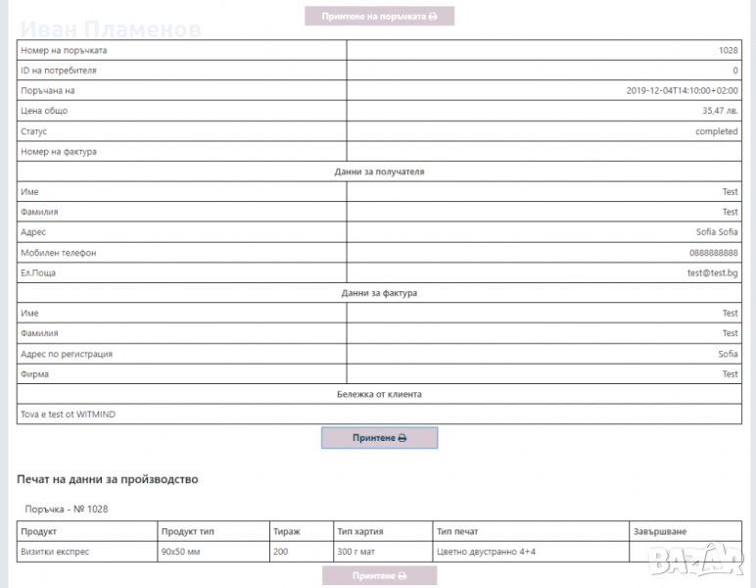
Task: Click the printer icon in the middle 'Принтене' button
Action: (402, 438)
